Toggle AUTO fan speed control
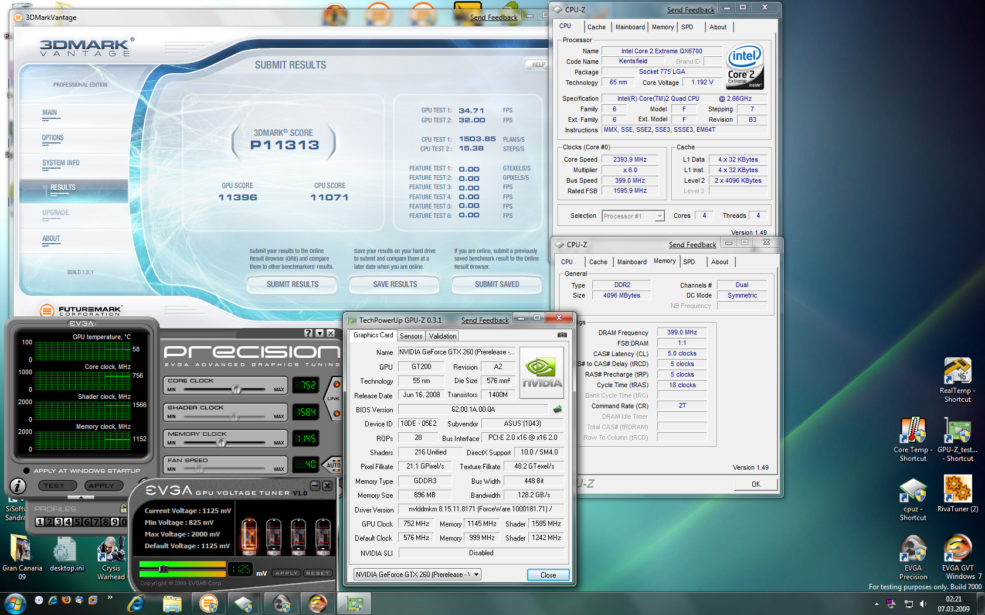Viewport: 985px width, 615px height. (x=333, y=465)
